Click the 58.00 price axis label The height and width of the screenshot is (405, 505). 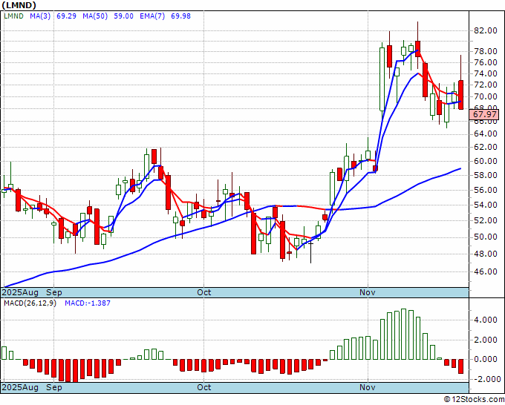click(486, 175)
